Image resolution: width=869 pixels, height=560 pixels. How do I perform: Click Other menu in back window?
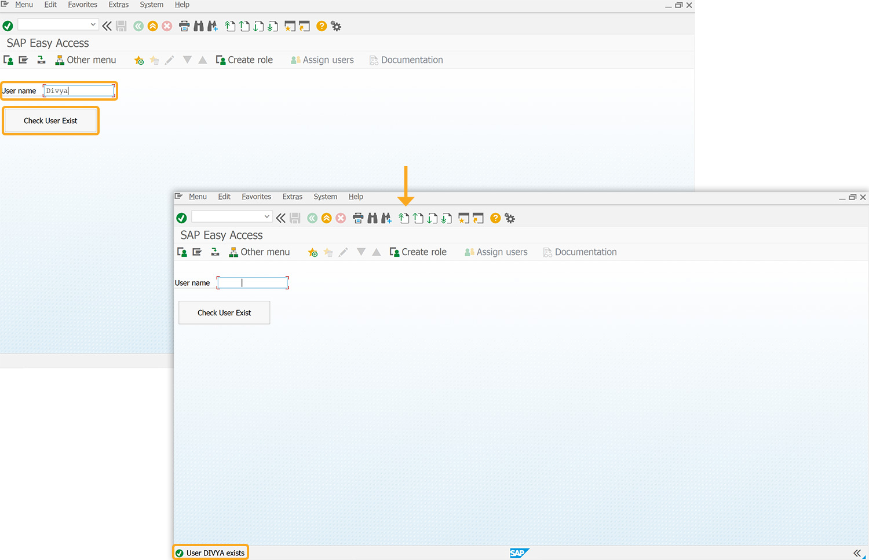(x=85, y=60)
